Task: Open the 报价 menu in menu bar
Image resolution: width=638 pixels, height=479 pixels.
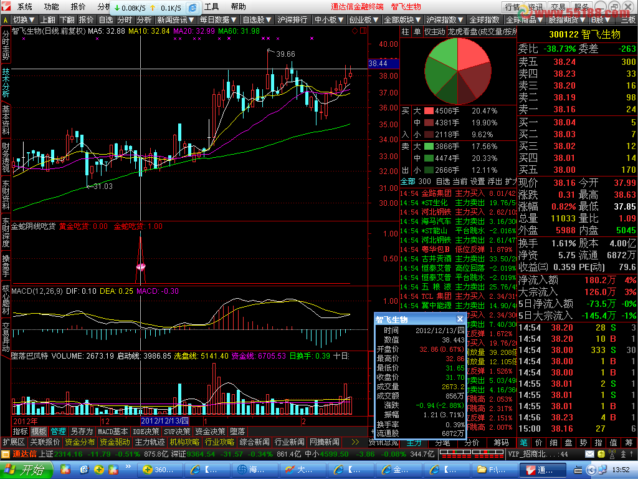Action: click(x=78, y=6)
